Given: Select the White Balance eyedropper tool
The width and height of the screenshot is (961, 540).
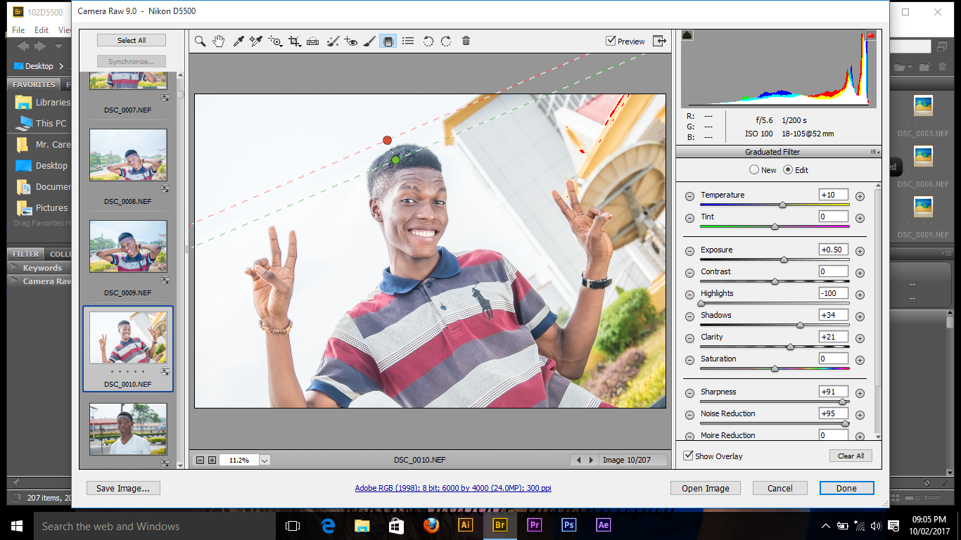Looking at the screenshot, I should click(238, 41).
